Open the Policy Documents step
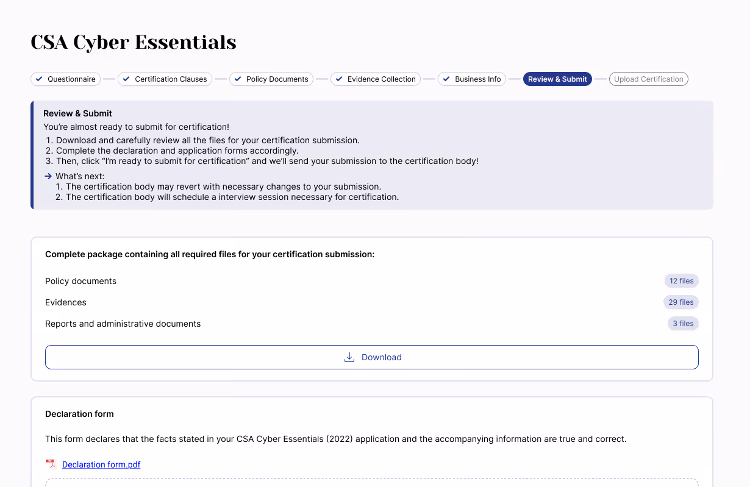Screen dimensions: 750x487 (271, 79)
